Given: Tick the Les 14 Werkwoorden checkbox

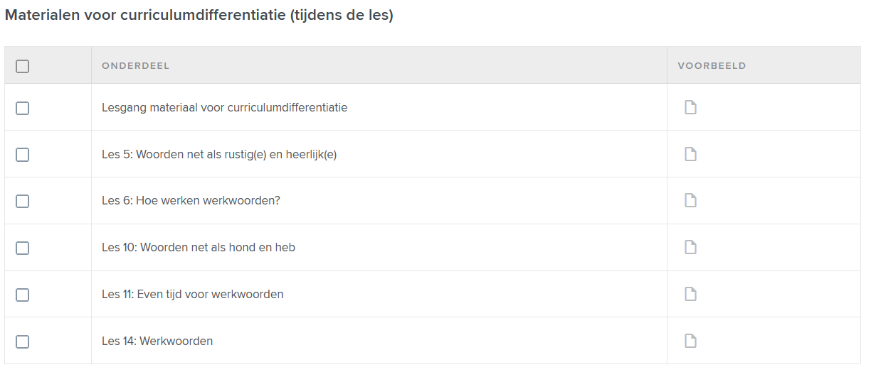Looking at the screenshot, I should (23, 341).
